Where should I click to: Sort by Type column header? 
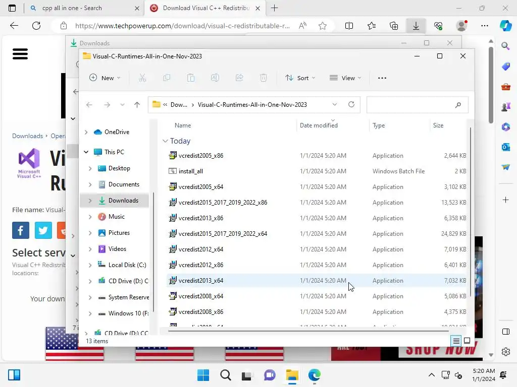[x=379, y=125]
